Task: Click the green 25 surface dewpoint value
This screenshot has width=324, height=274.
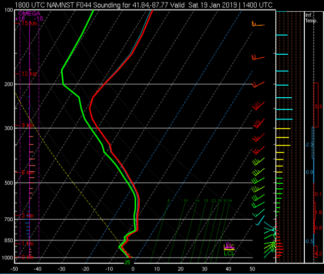Action: 128,262
